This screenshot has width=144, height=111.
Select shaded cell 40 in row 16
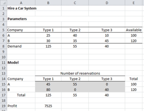107,90
